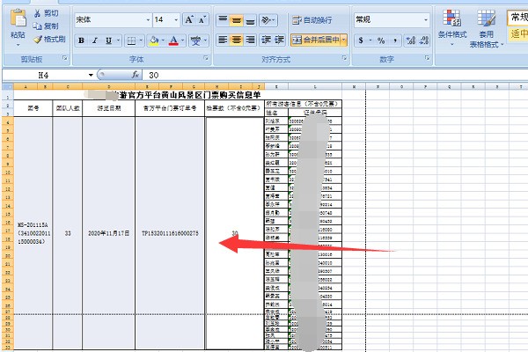Toggle Center horizontal alignment

click(x=237, y=40)
